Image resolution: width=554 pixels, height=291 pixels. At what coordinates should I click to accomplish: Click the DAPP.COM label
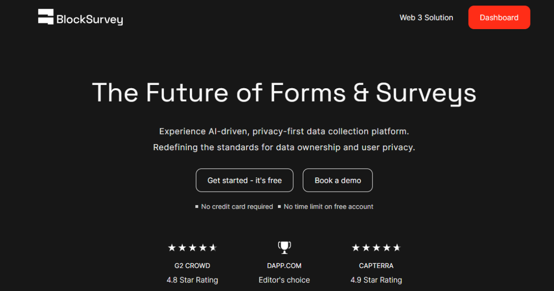[284, 266]
